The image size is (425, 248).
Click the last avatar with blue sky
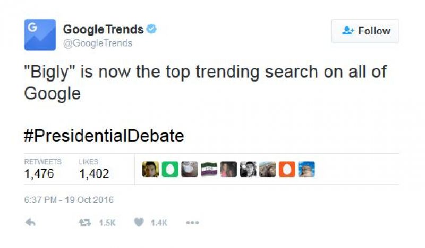click(x=307, y=170)
